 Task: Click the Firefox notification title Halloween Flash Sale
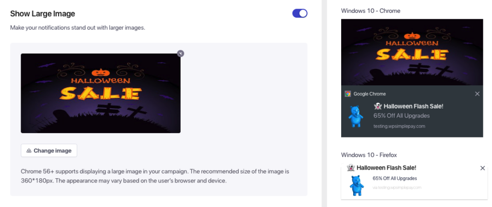[x=386, y=168]
